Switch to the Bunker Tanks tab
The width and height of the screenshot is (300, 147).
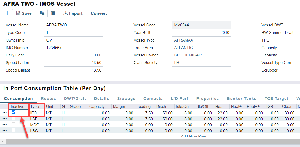click(x=242, y=99)
